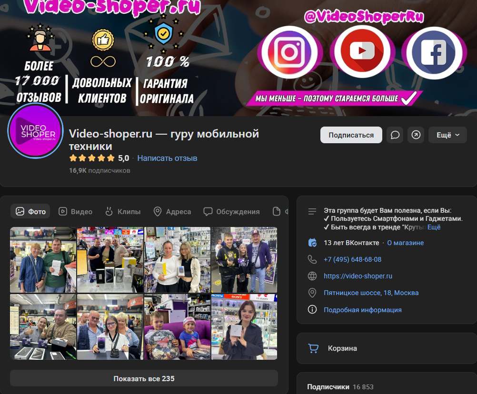Open photo of three people behind phone boxes
477x394 pixels.
point(110,260)
